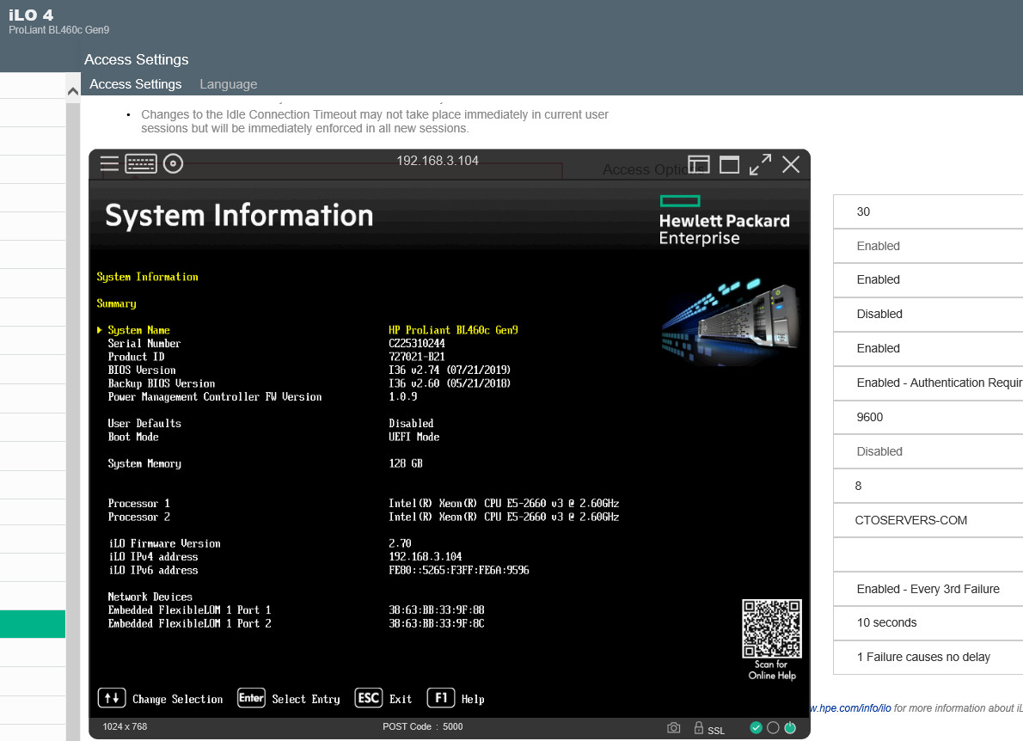Click the green power button icon
This screenshot has width=1023, height=741.
pos(790,727)
